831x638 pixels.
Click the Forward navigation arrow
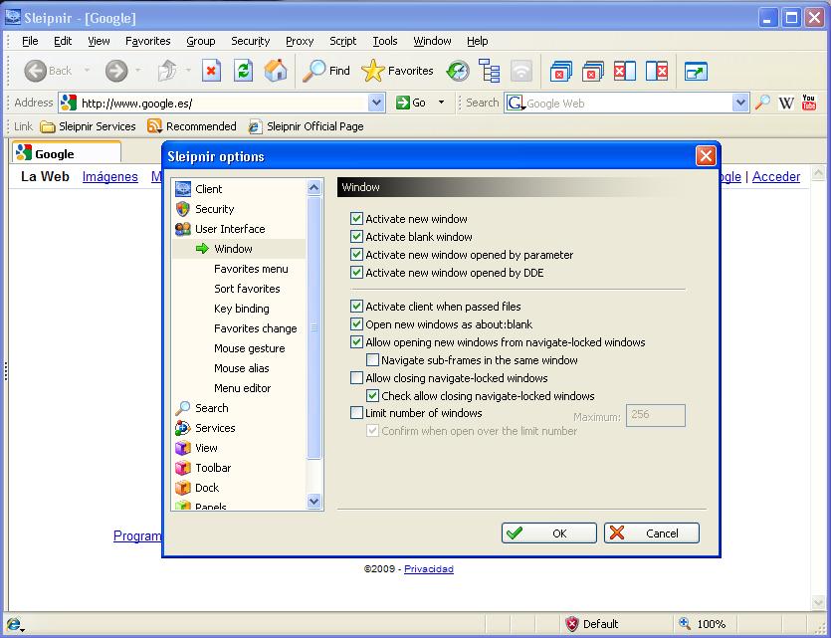[x=116, y=71]
